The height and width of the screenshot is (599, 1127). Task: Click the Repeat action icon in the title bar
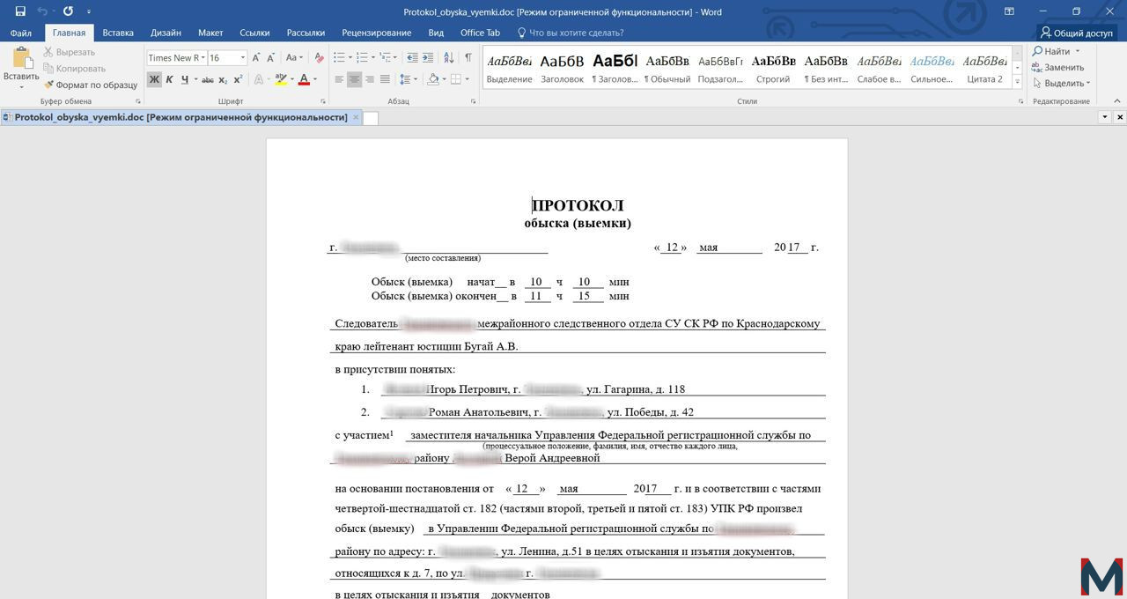coord(68,11)
